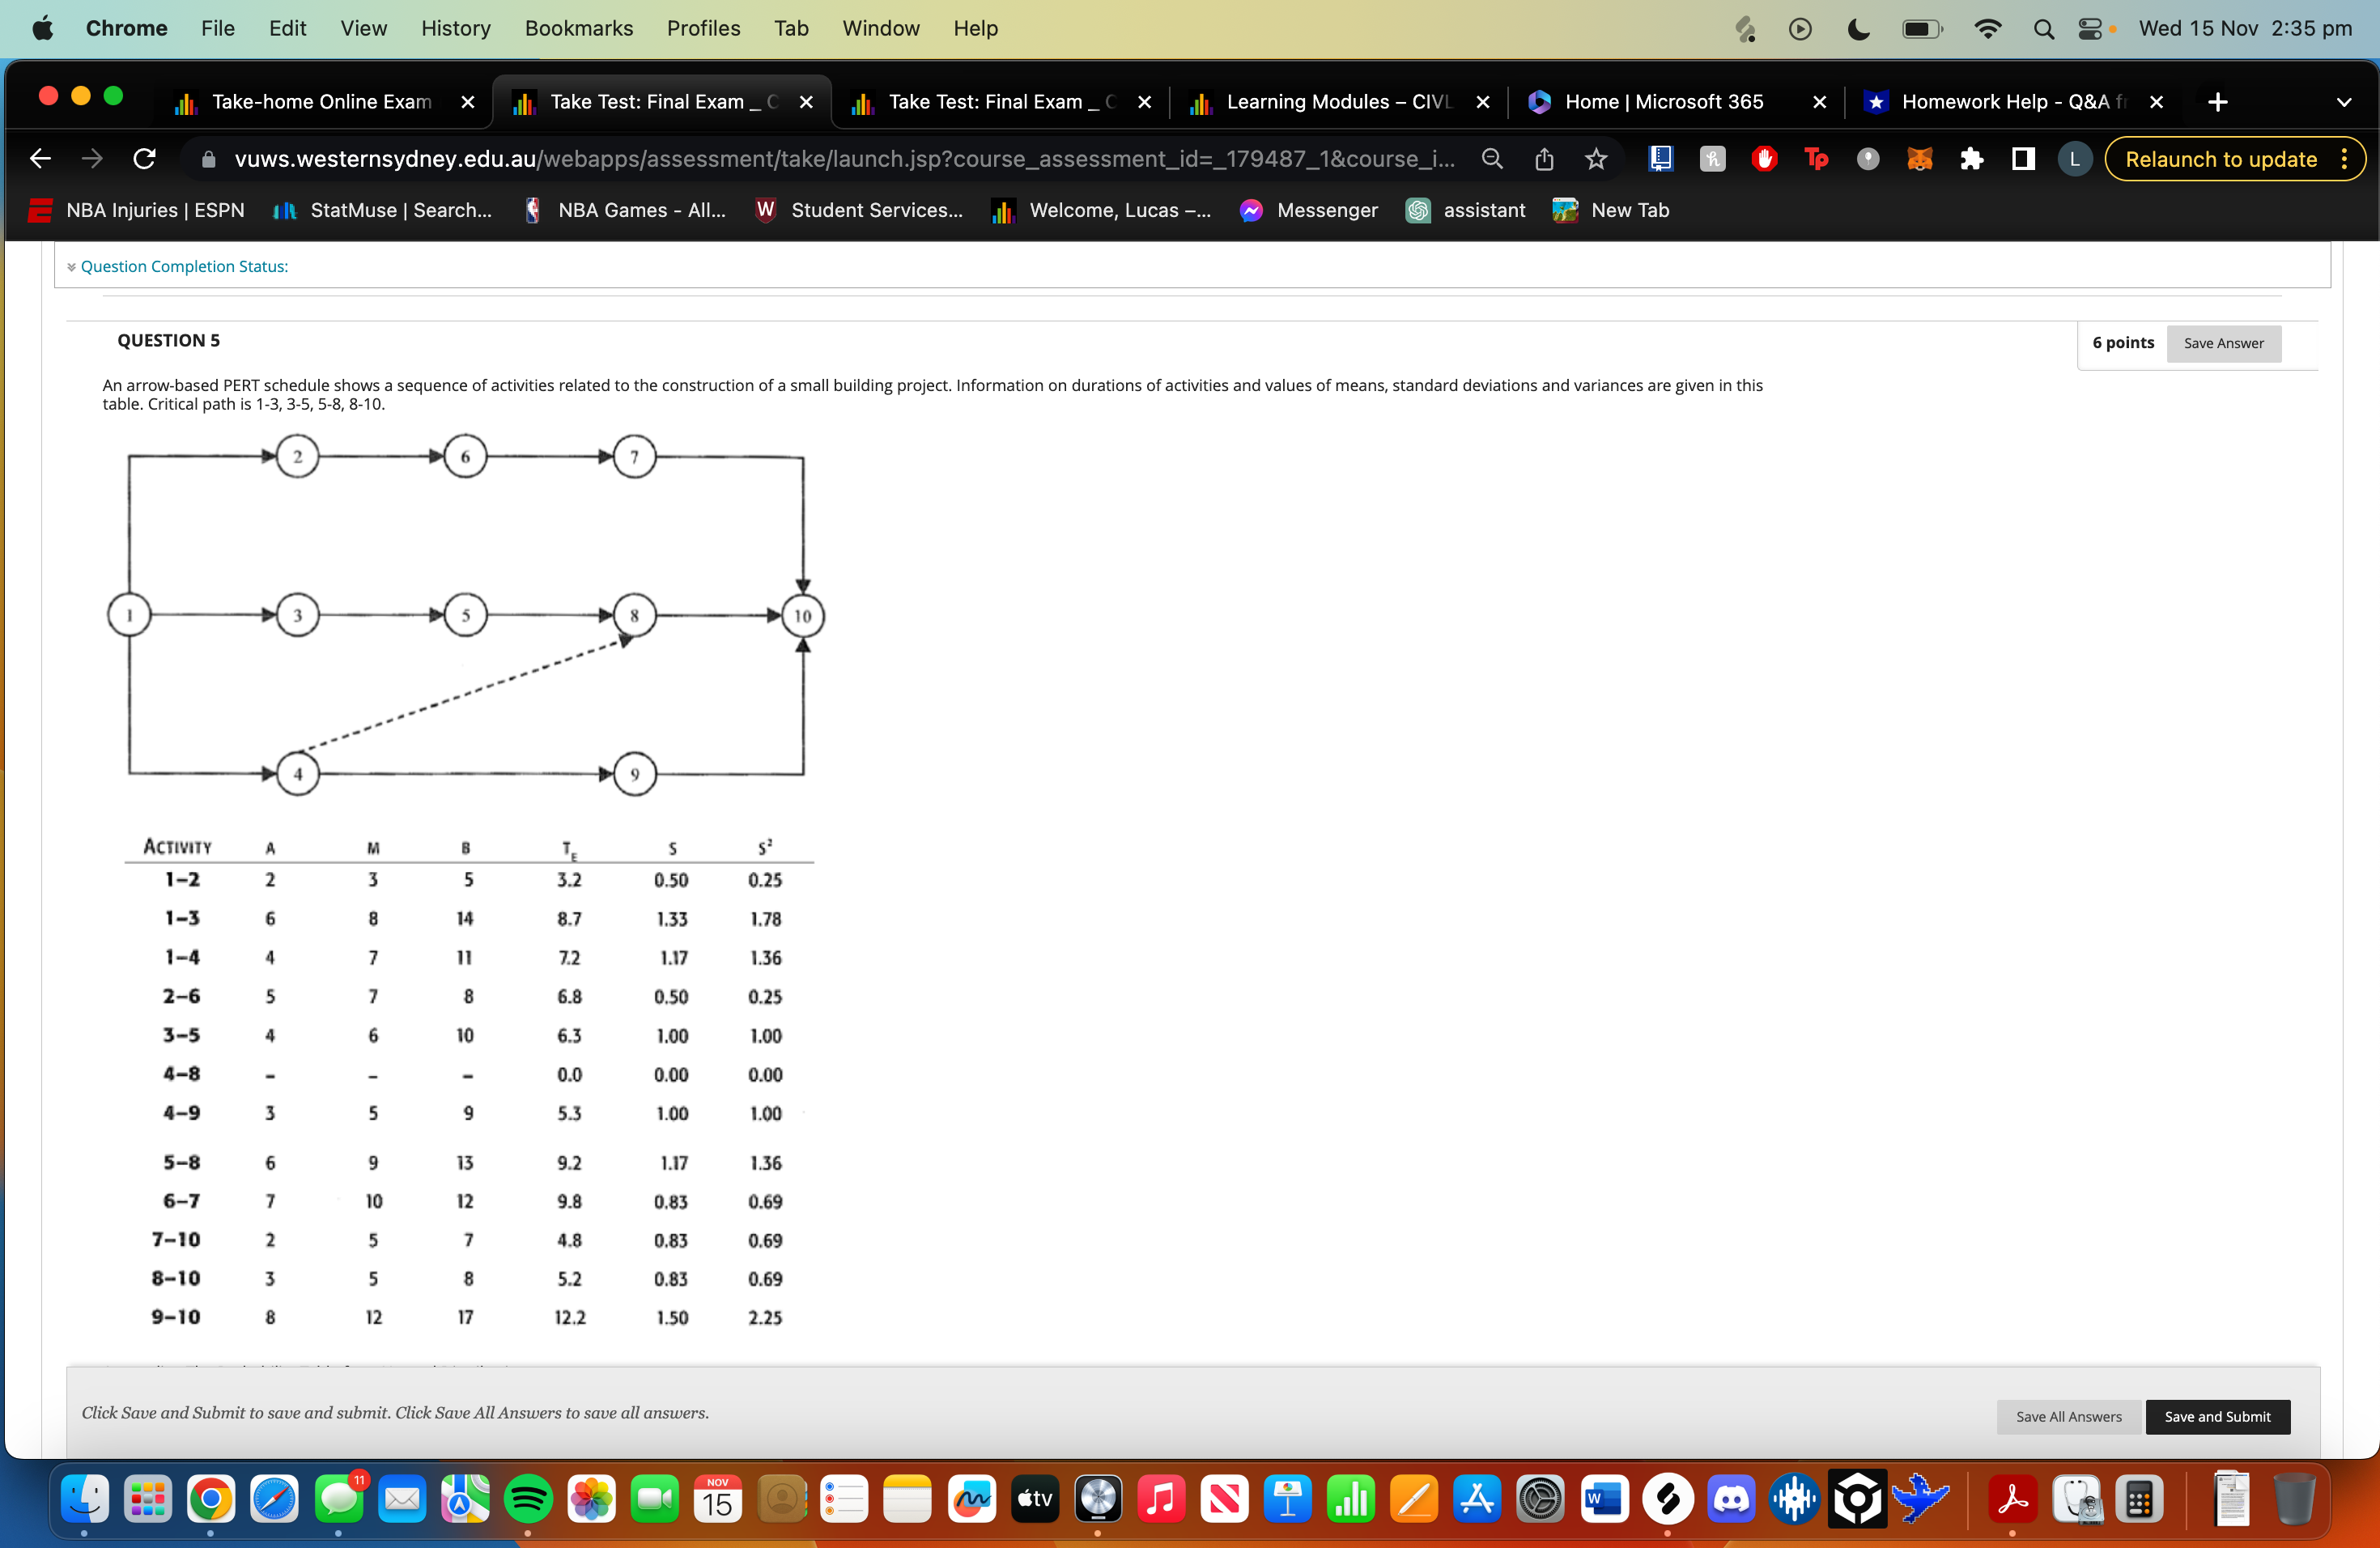
Task: Click the AdBlock hand icon in toolbar
Action: (1764, 159)
